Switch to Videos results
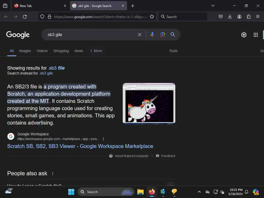The height and width of the screenshot is (198, 264). click(42, 51)
